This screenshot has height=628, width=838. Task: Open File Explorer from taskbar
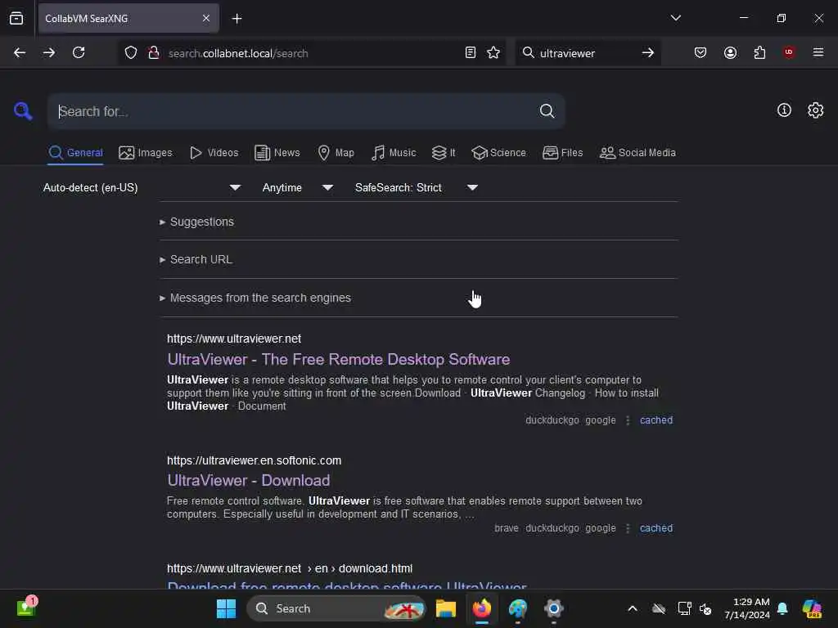coord(445,608)
